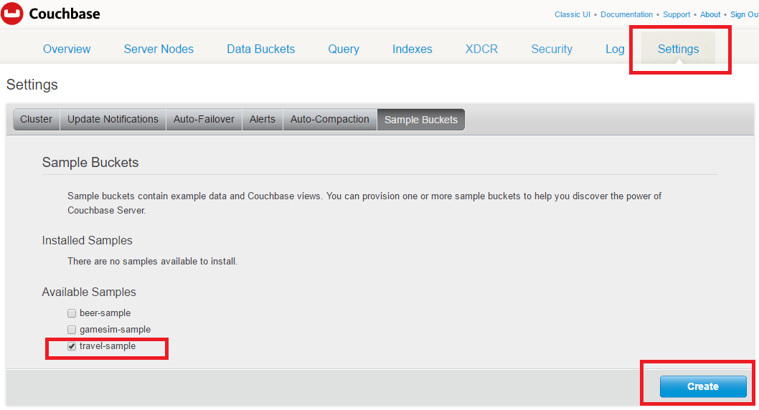Navigate to the Indexes page

412,49
